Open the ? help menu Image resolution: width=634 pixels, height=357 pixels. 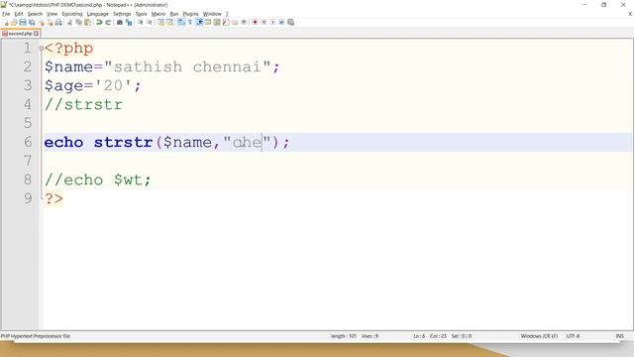[227, 14]
